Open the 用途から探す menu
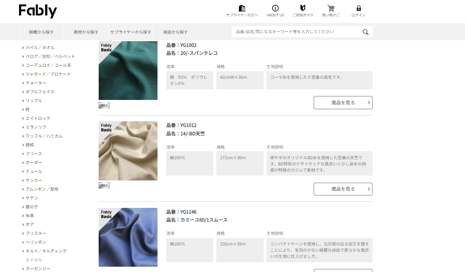This screenshot has height=272, width=465. click(x=175, y=32)
